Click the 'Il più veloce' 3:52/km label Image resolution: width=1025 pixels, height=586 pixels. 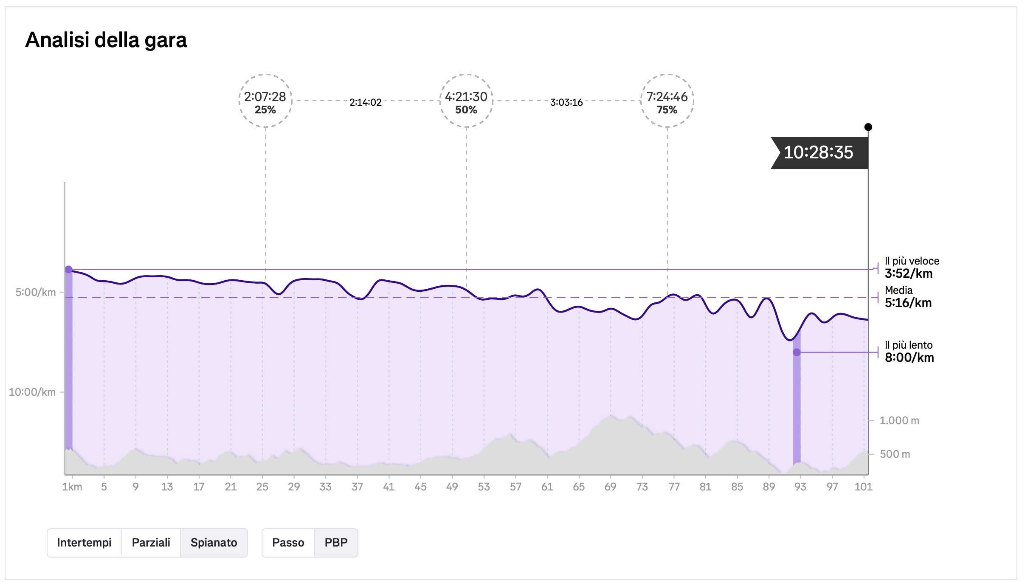click(912, 268)
